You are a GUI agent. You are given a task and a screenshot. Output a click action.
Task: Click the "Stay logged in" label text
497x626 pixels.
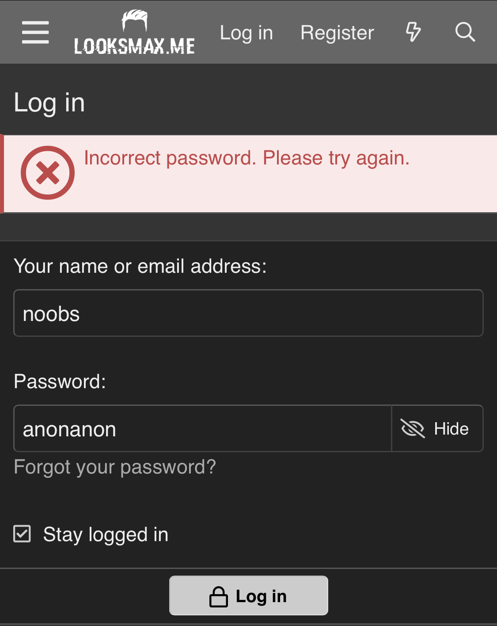[x=106, y=534]
